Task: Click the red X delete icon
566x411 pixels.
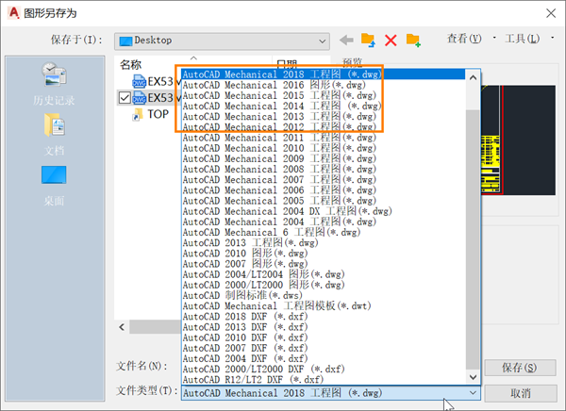Action: (x=391, y=40)
